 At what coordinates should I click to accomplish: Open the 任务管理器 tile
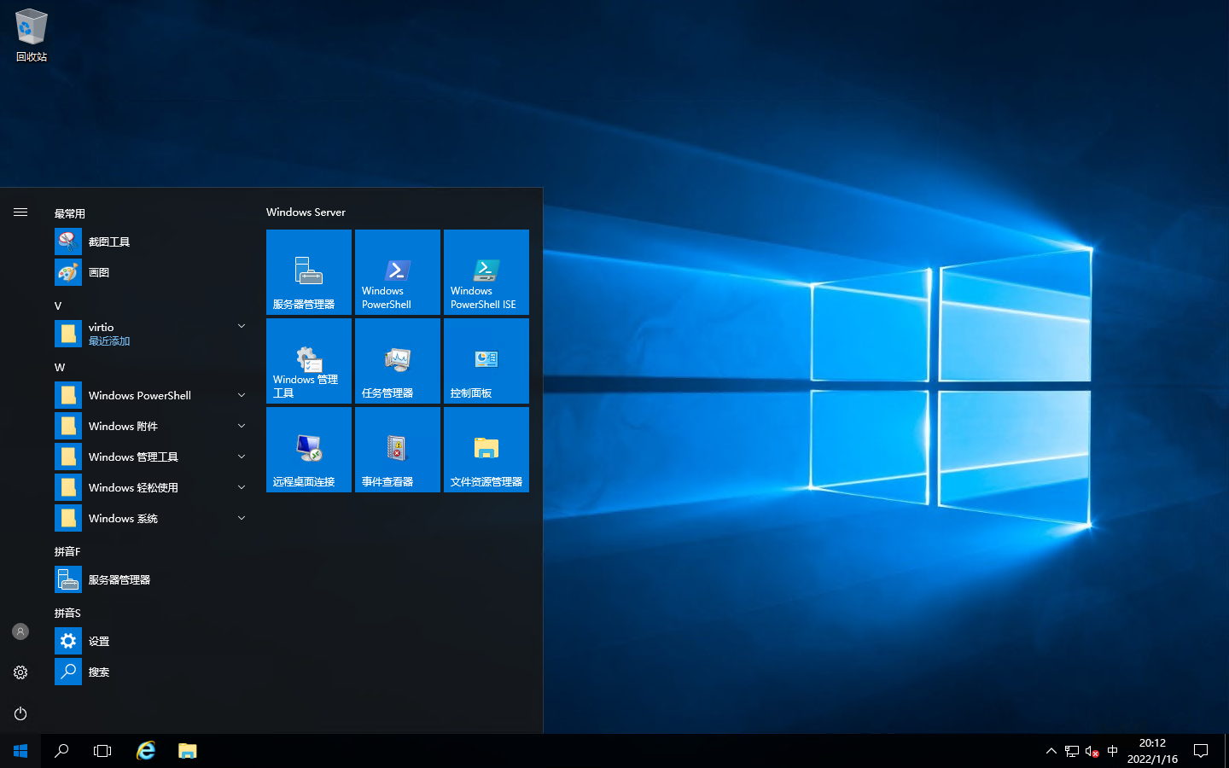pos(398,361)
